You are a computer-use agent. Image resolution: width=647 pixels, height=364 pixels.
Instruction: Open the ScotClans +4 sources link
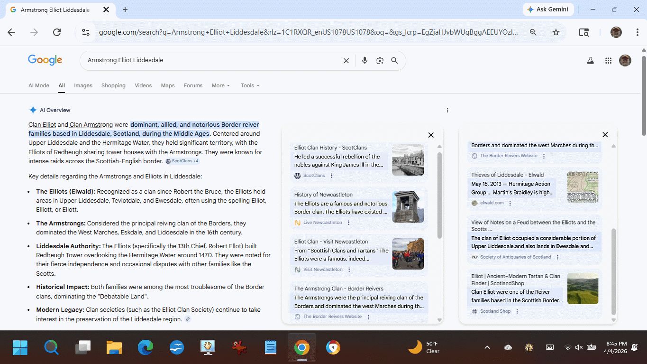point(182,161)
